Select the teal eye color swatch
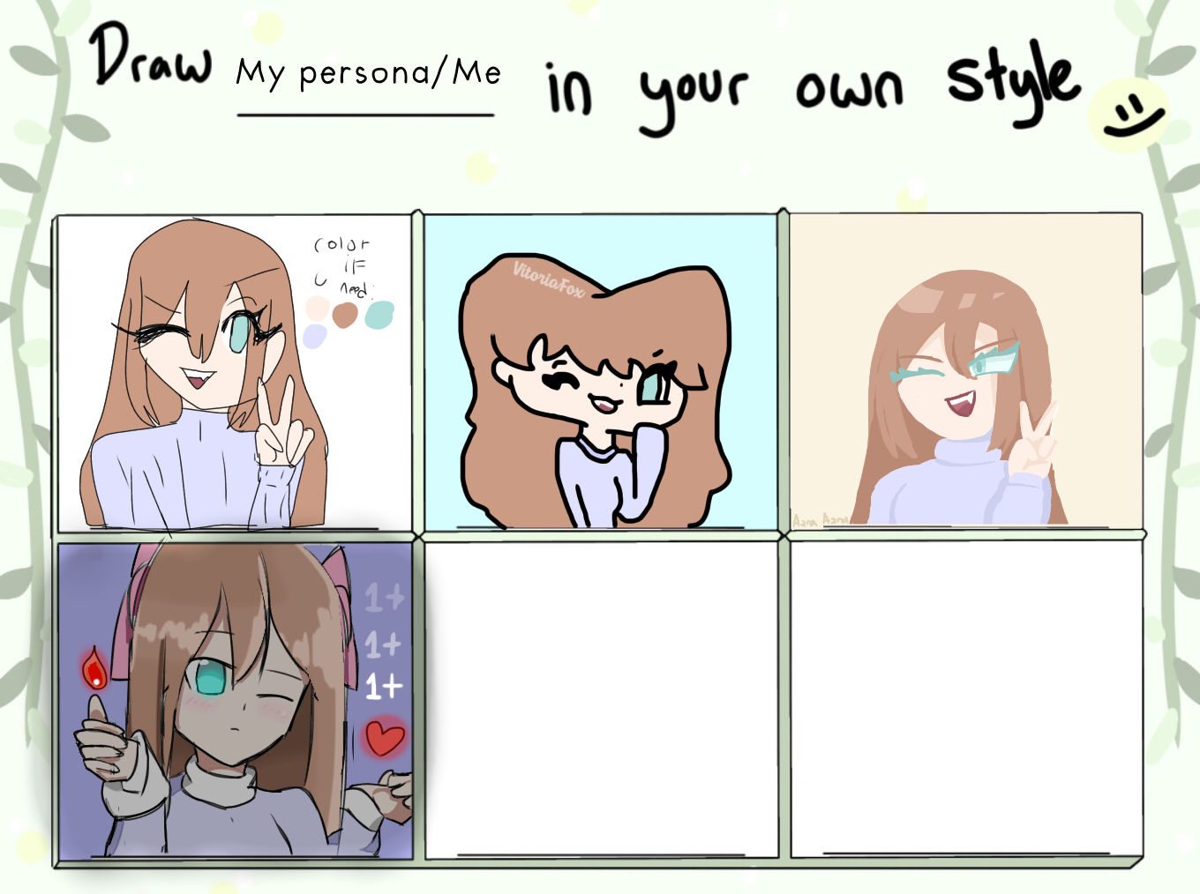Screen dimensions: 1200x894 (x=379, y=315)
